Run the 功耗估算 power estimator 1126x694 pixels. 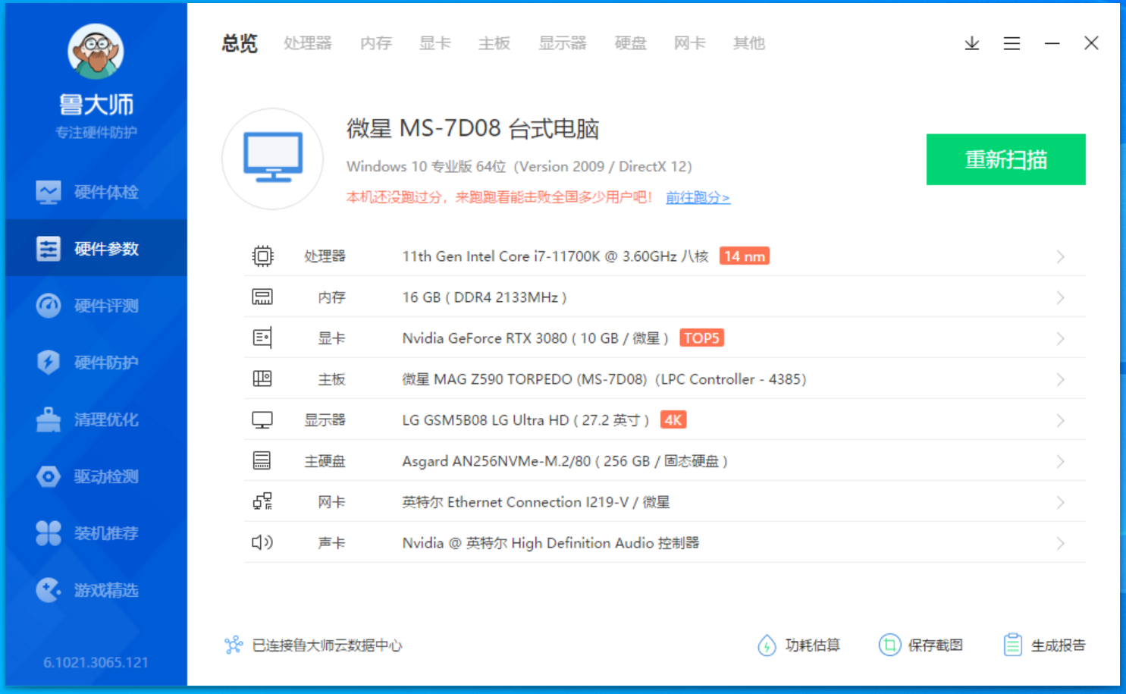(798, 645)
